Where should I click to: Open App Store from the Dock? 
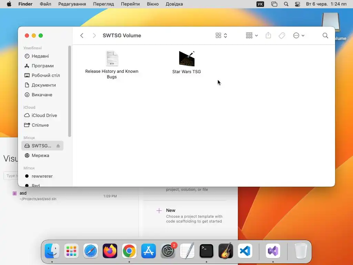149,251
